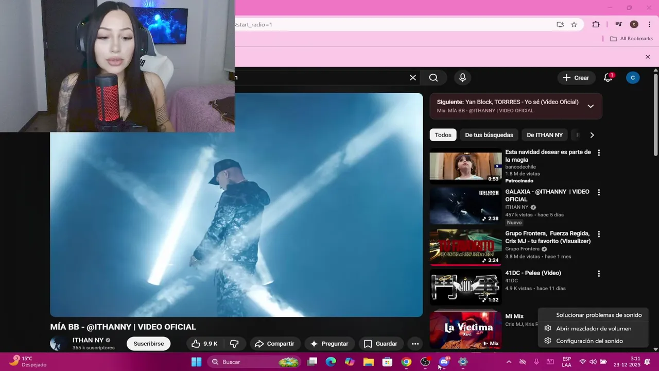Screen dimensions: 659x371
Task: Dislike the video
Action: tap(234, 344)
